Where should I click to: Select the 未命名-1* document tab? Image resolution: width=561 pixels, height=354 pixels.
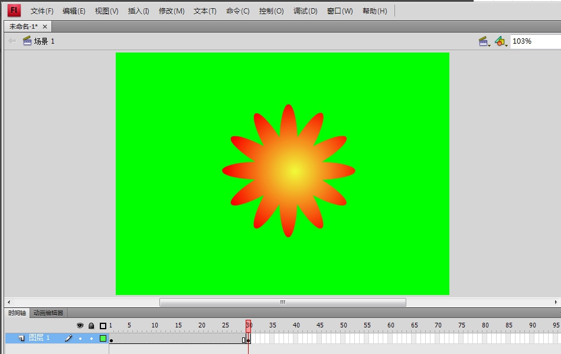(x=24, y=27)
